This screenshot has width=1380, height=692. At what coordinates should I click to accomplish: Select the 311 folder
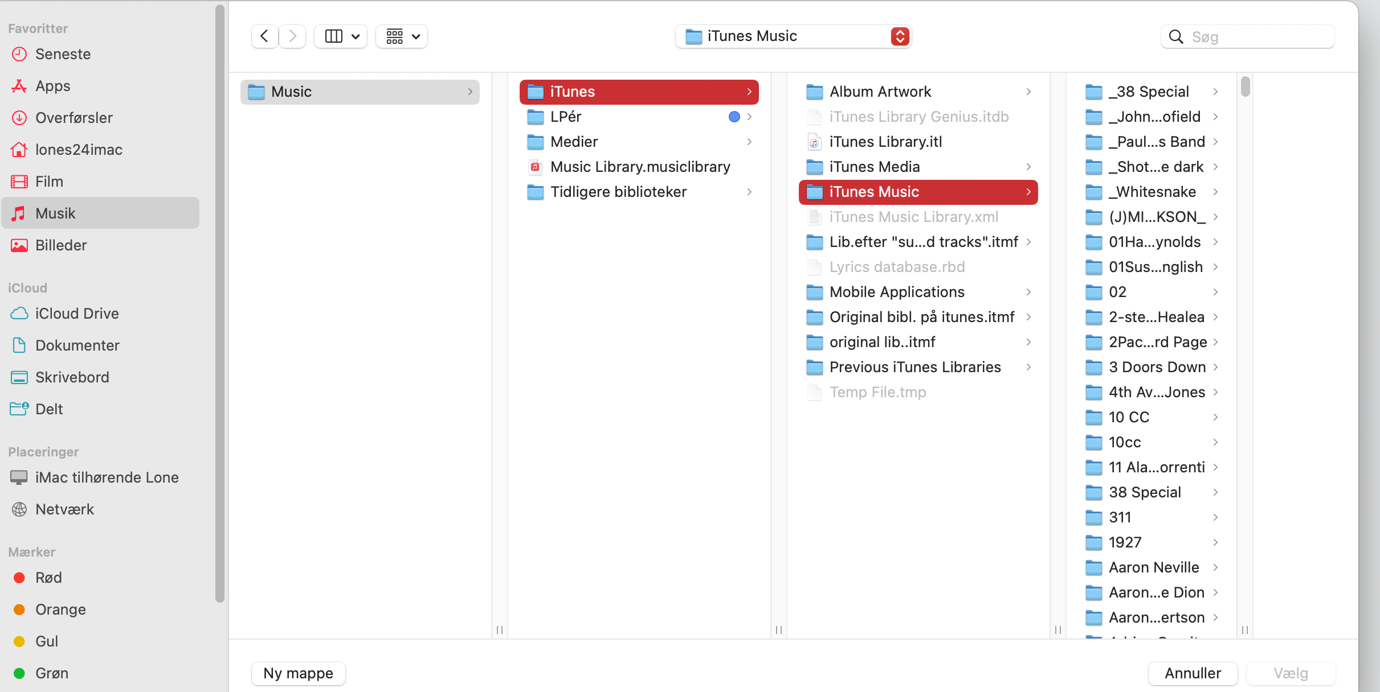point(1152,517)
